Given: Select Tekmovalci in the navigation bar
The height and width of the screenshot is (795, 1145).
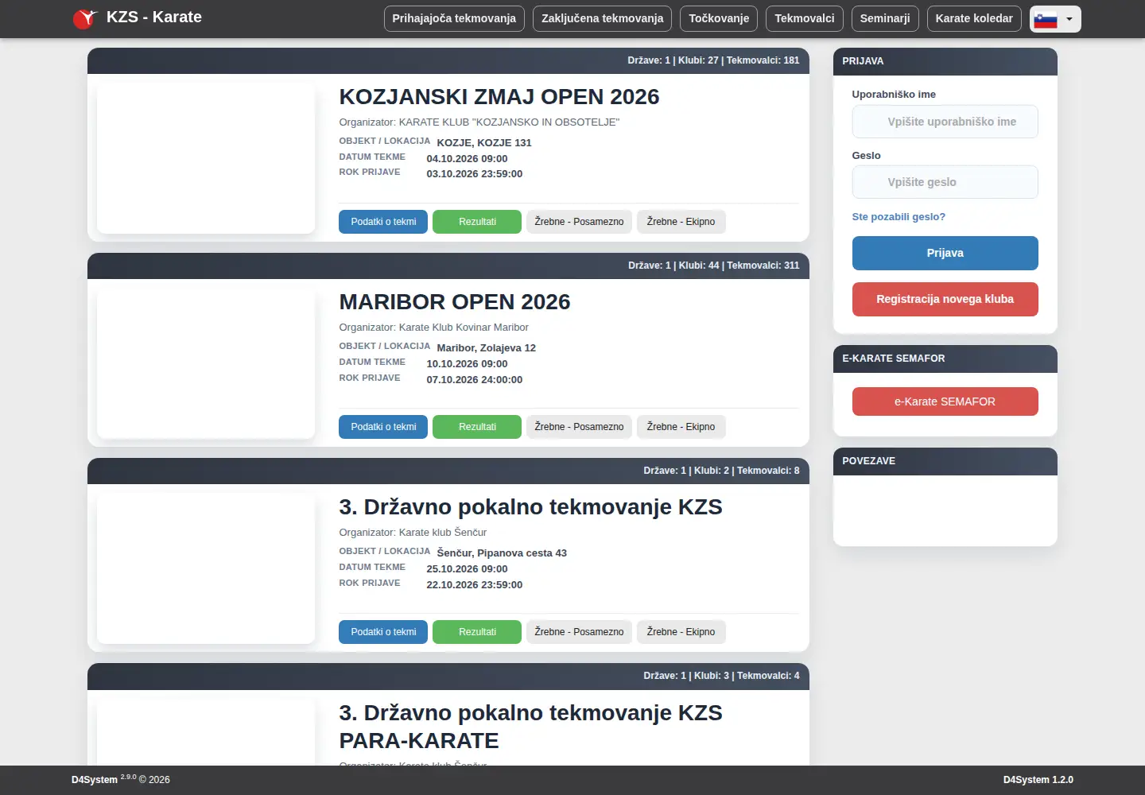Looking at the screenshot, I should [x=805, y=19].
